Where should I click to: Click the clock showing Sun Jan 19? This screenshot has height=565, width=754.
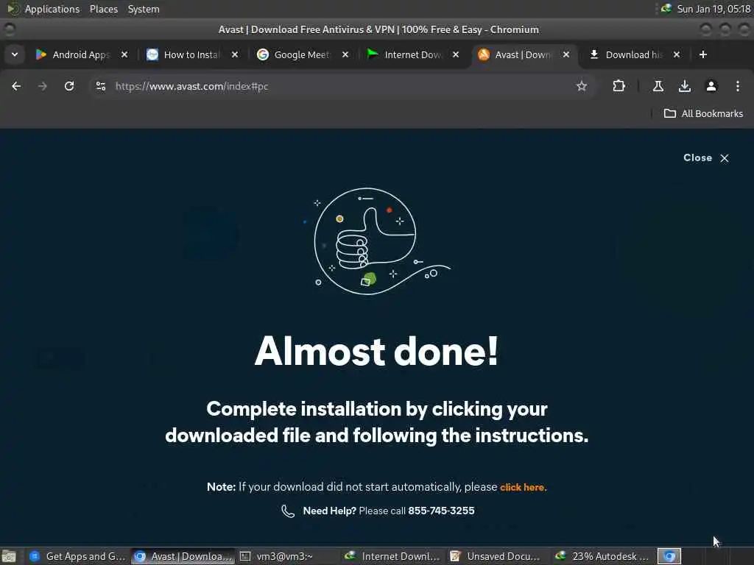714,9
